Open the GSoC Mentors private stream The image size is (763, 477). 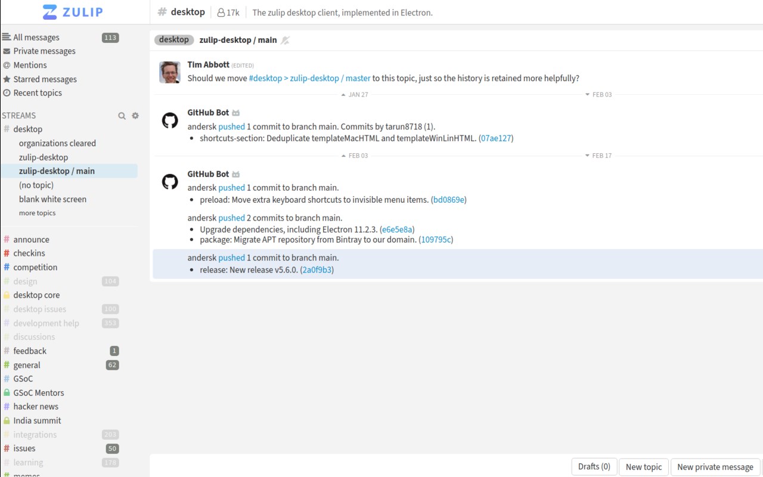(x=38, y=393)
